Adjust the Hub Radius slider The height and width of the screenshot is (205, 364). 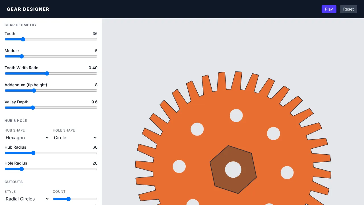pyautogui.click(x=51, y=153)
